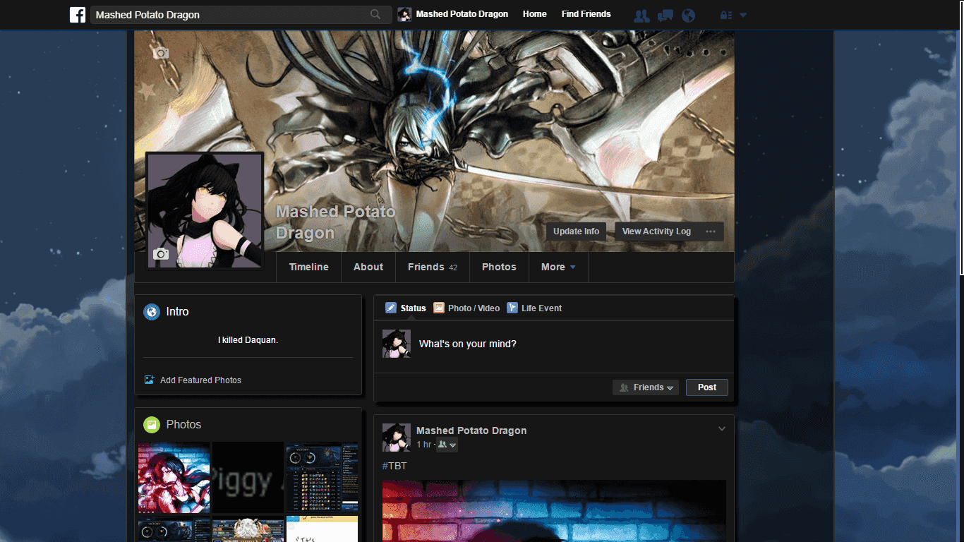Open the Piggy photo thumbnail
This screenshot has height=542, width=964.
point(248,477)
